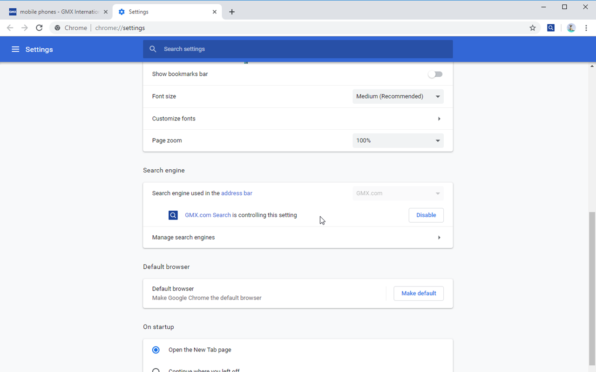The width and height of the screenshot is (596, 372).
Task: Click the Settings title in blue header
Action: 39,49
